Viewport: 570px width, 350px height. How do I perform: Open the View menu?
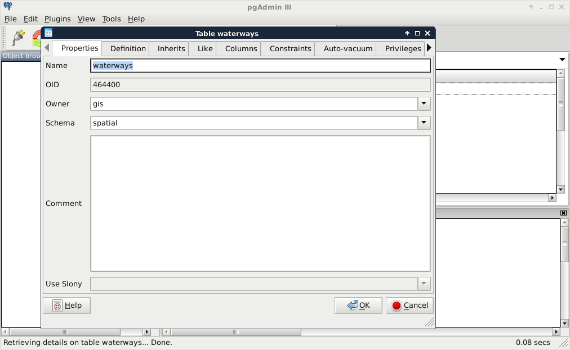tap(86, 19)
